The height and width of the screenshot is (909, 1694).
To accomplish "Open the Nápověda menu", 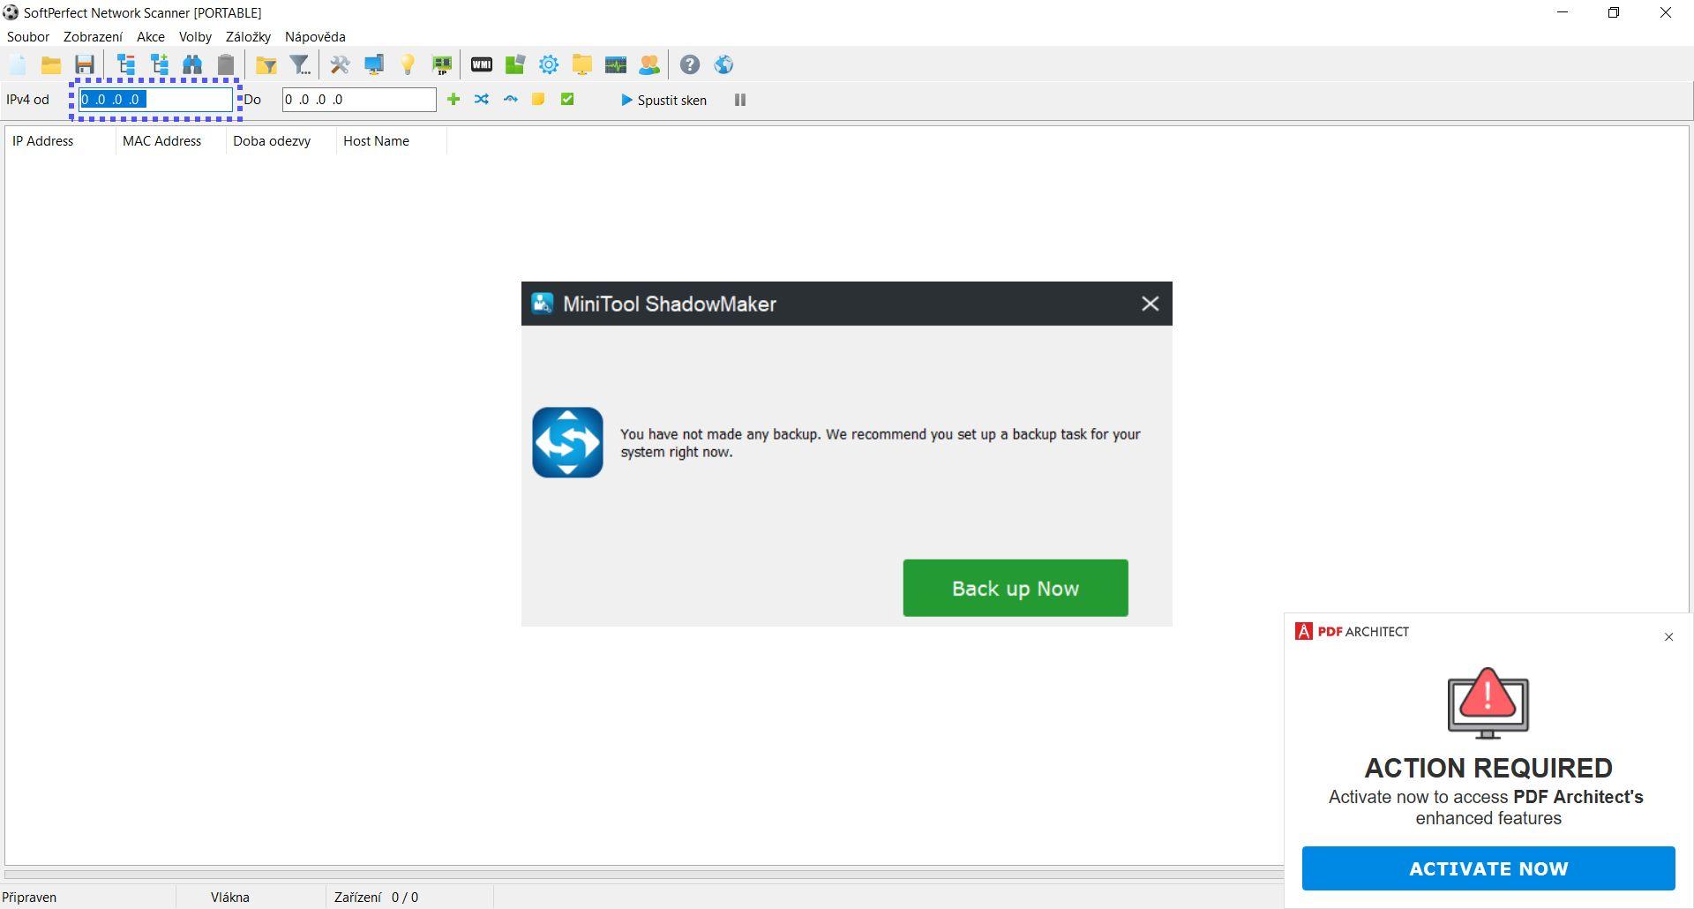I will coord(315,36).
